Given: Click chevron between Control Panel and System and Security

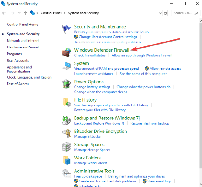Looking at the screenshot, I should [65, 13].
